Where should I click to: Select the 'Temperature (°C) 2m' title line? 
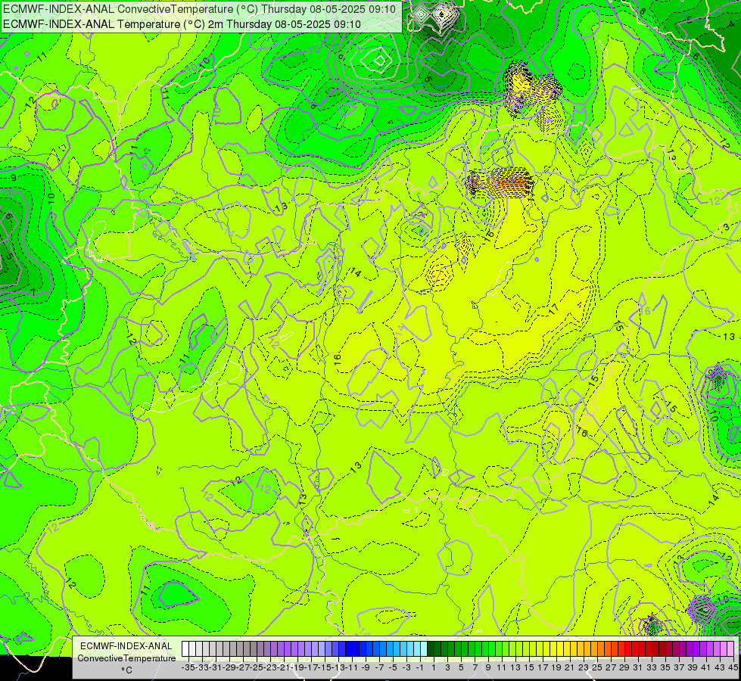coord(182,24)
